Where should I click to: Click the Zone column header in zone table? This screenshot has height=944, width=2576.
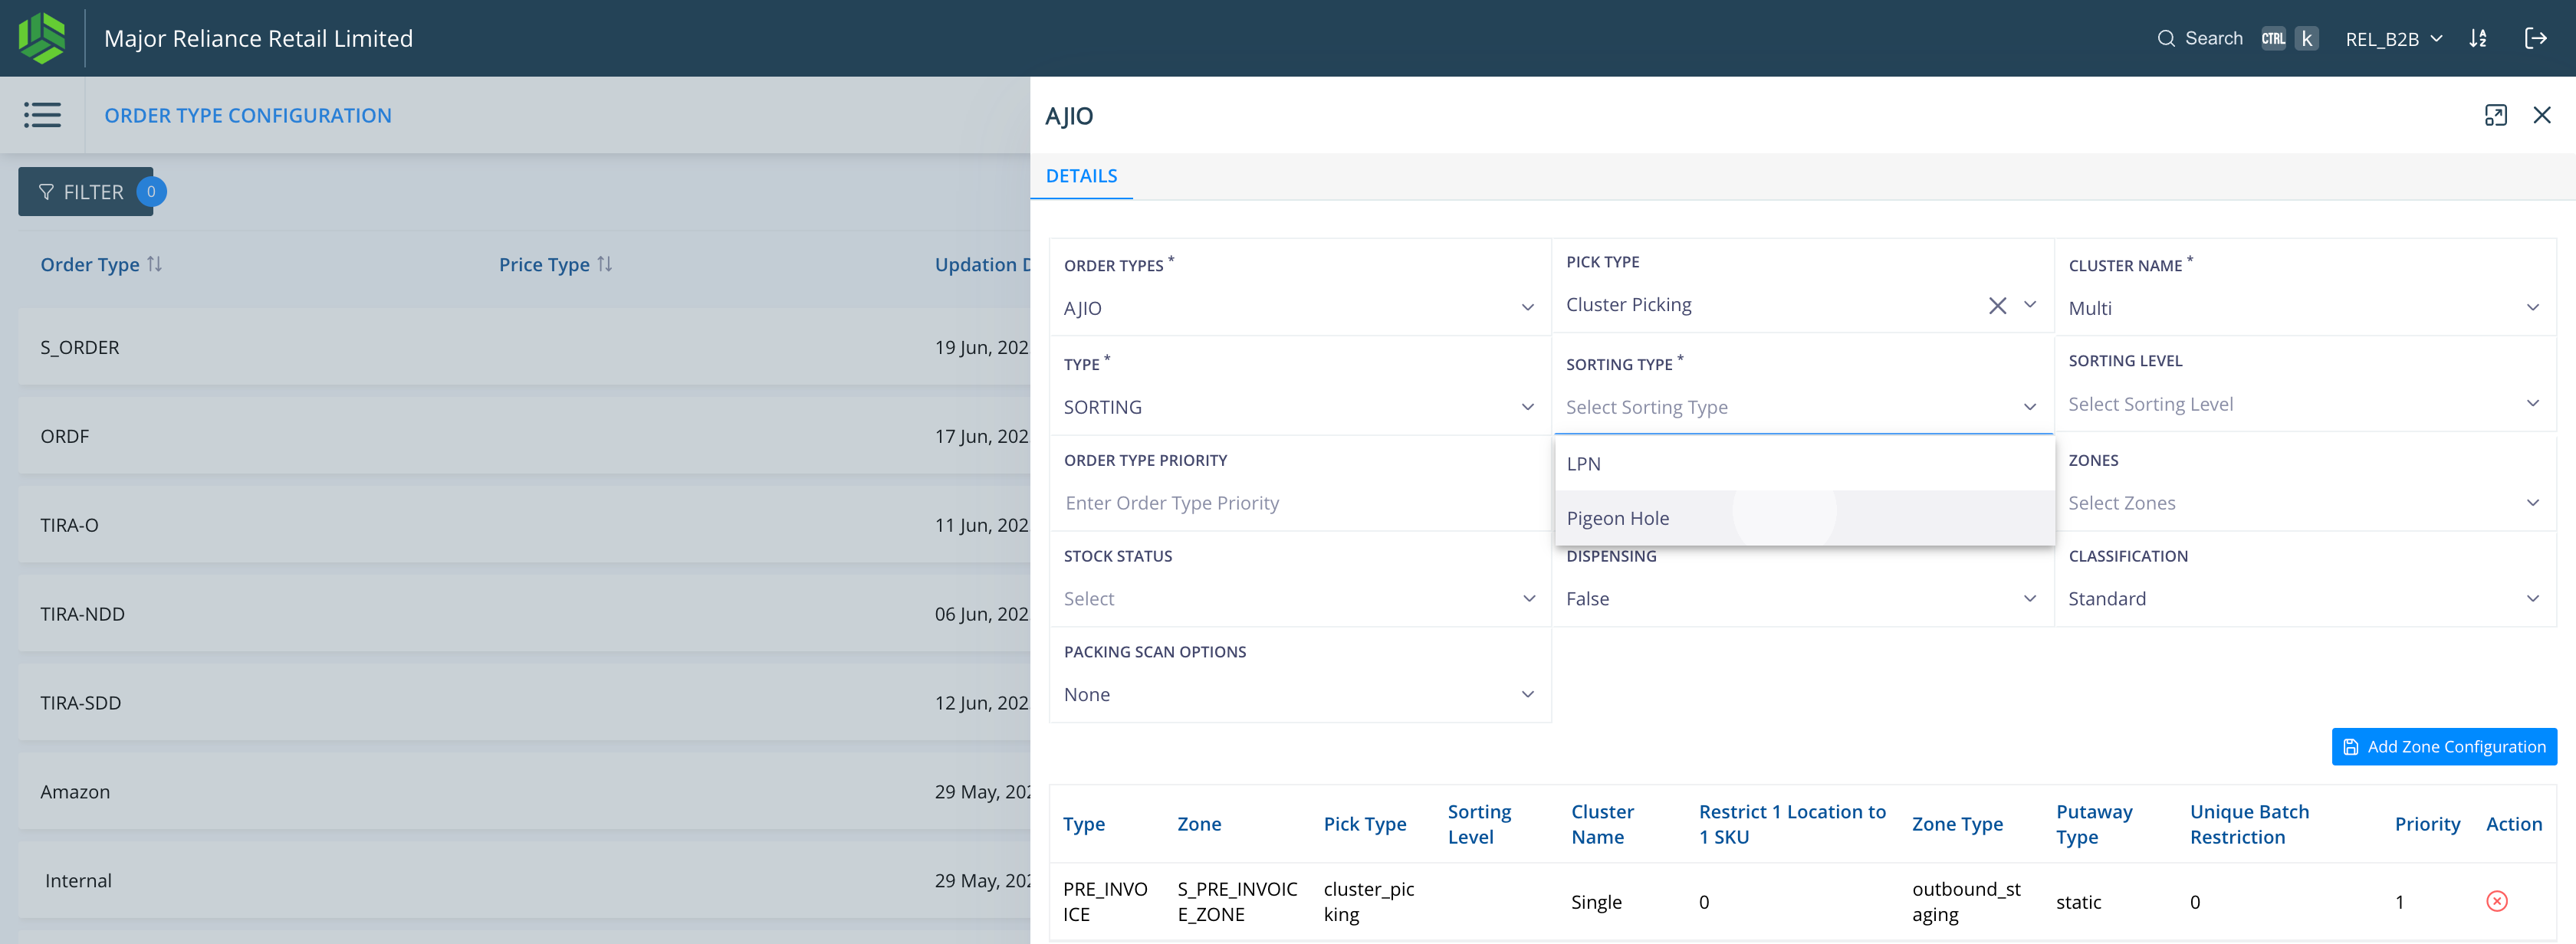click(x=1199, y=823)
